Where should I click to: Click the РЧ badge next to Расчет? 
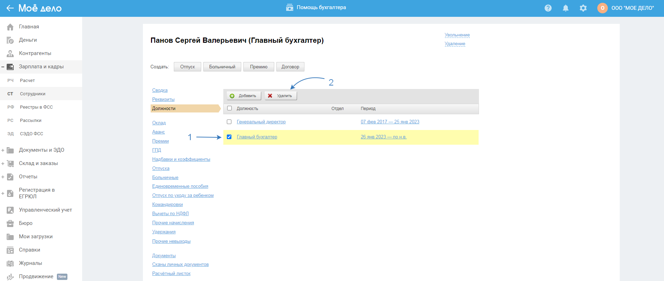click(x=11, y=81)
